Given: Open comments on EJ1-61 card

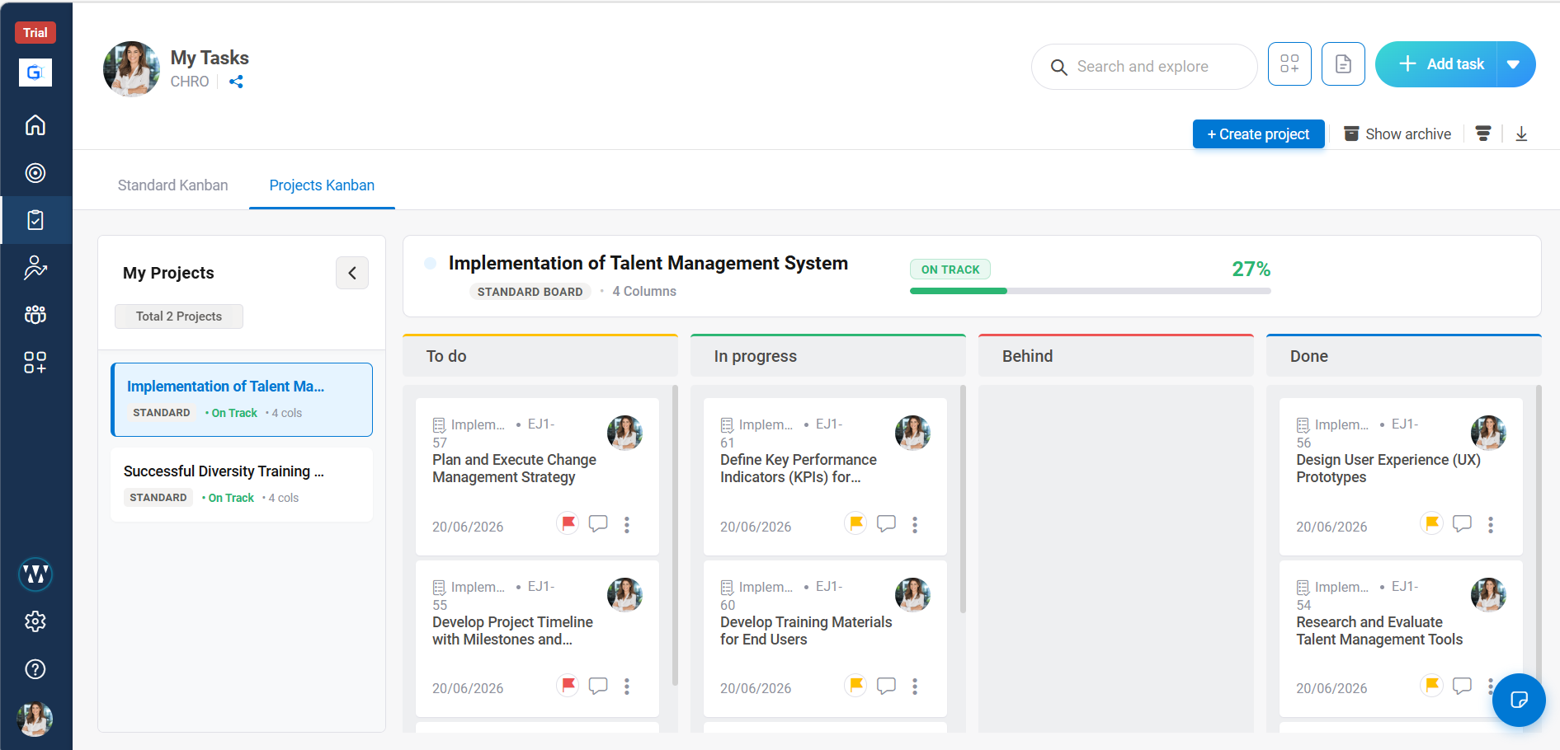Looking at the screenshot, I should (x=886, y=524).
